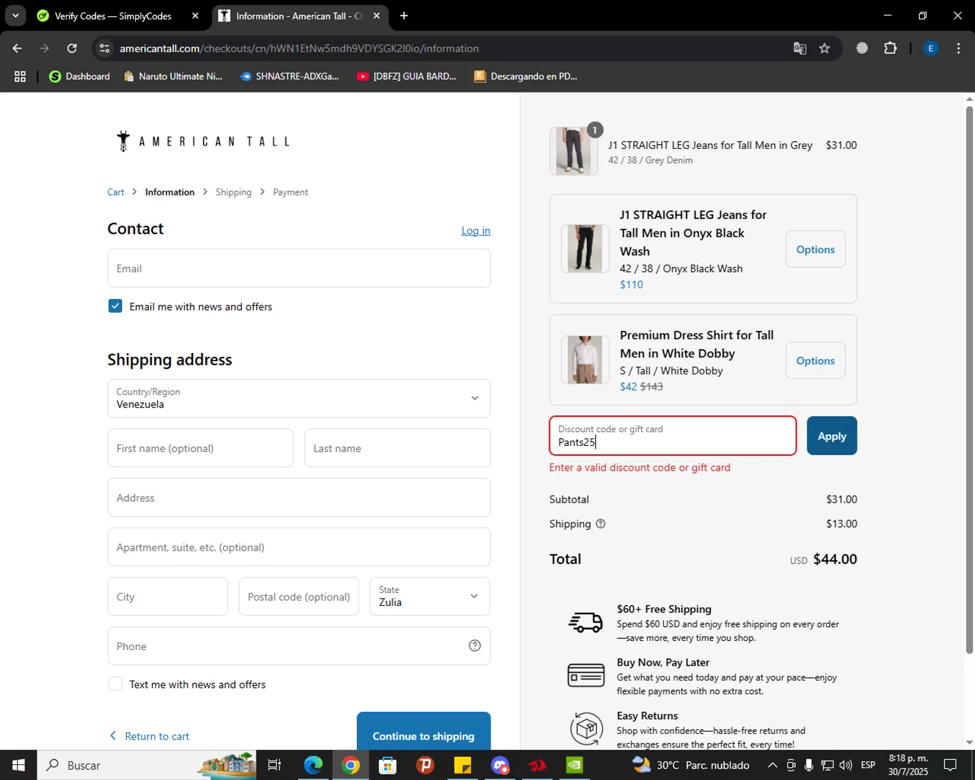
Task: Open the Sticky Notes taskbar icon
Action: point(463,765)
